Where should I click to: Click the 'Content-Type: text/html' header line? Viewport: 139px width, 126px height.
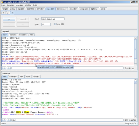16,98
